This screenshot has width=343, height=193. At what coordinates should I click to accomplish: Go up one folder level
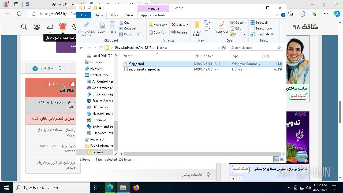point(101,48)
